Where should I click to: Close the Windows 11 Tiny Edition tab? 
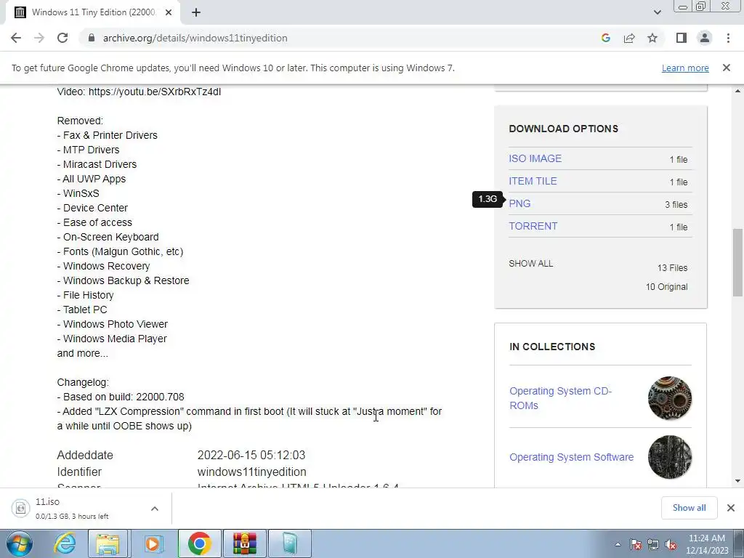(169, 12)
